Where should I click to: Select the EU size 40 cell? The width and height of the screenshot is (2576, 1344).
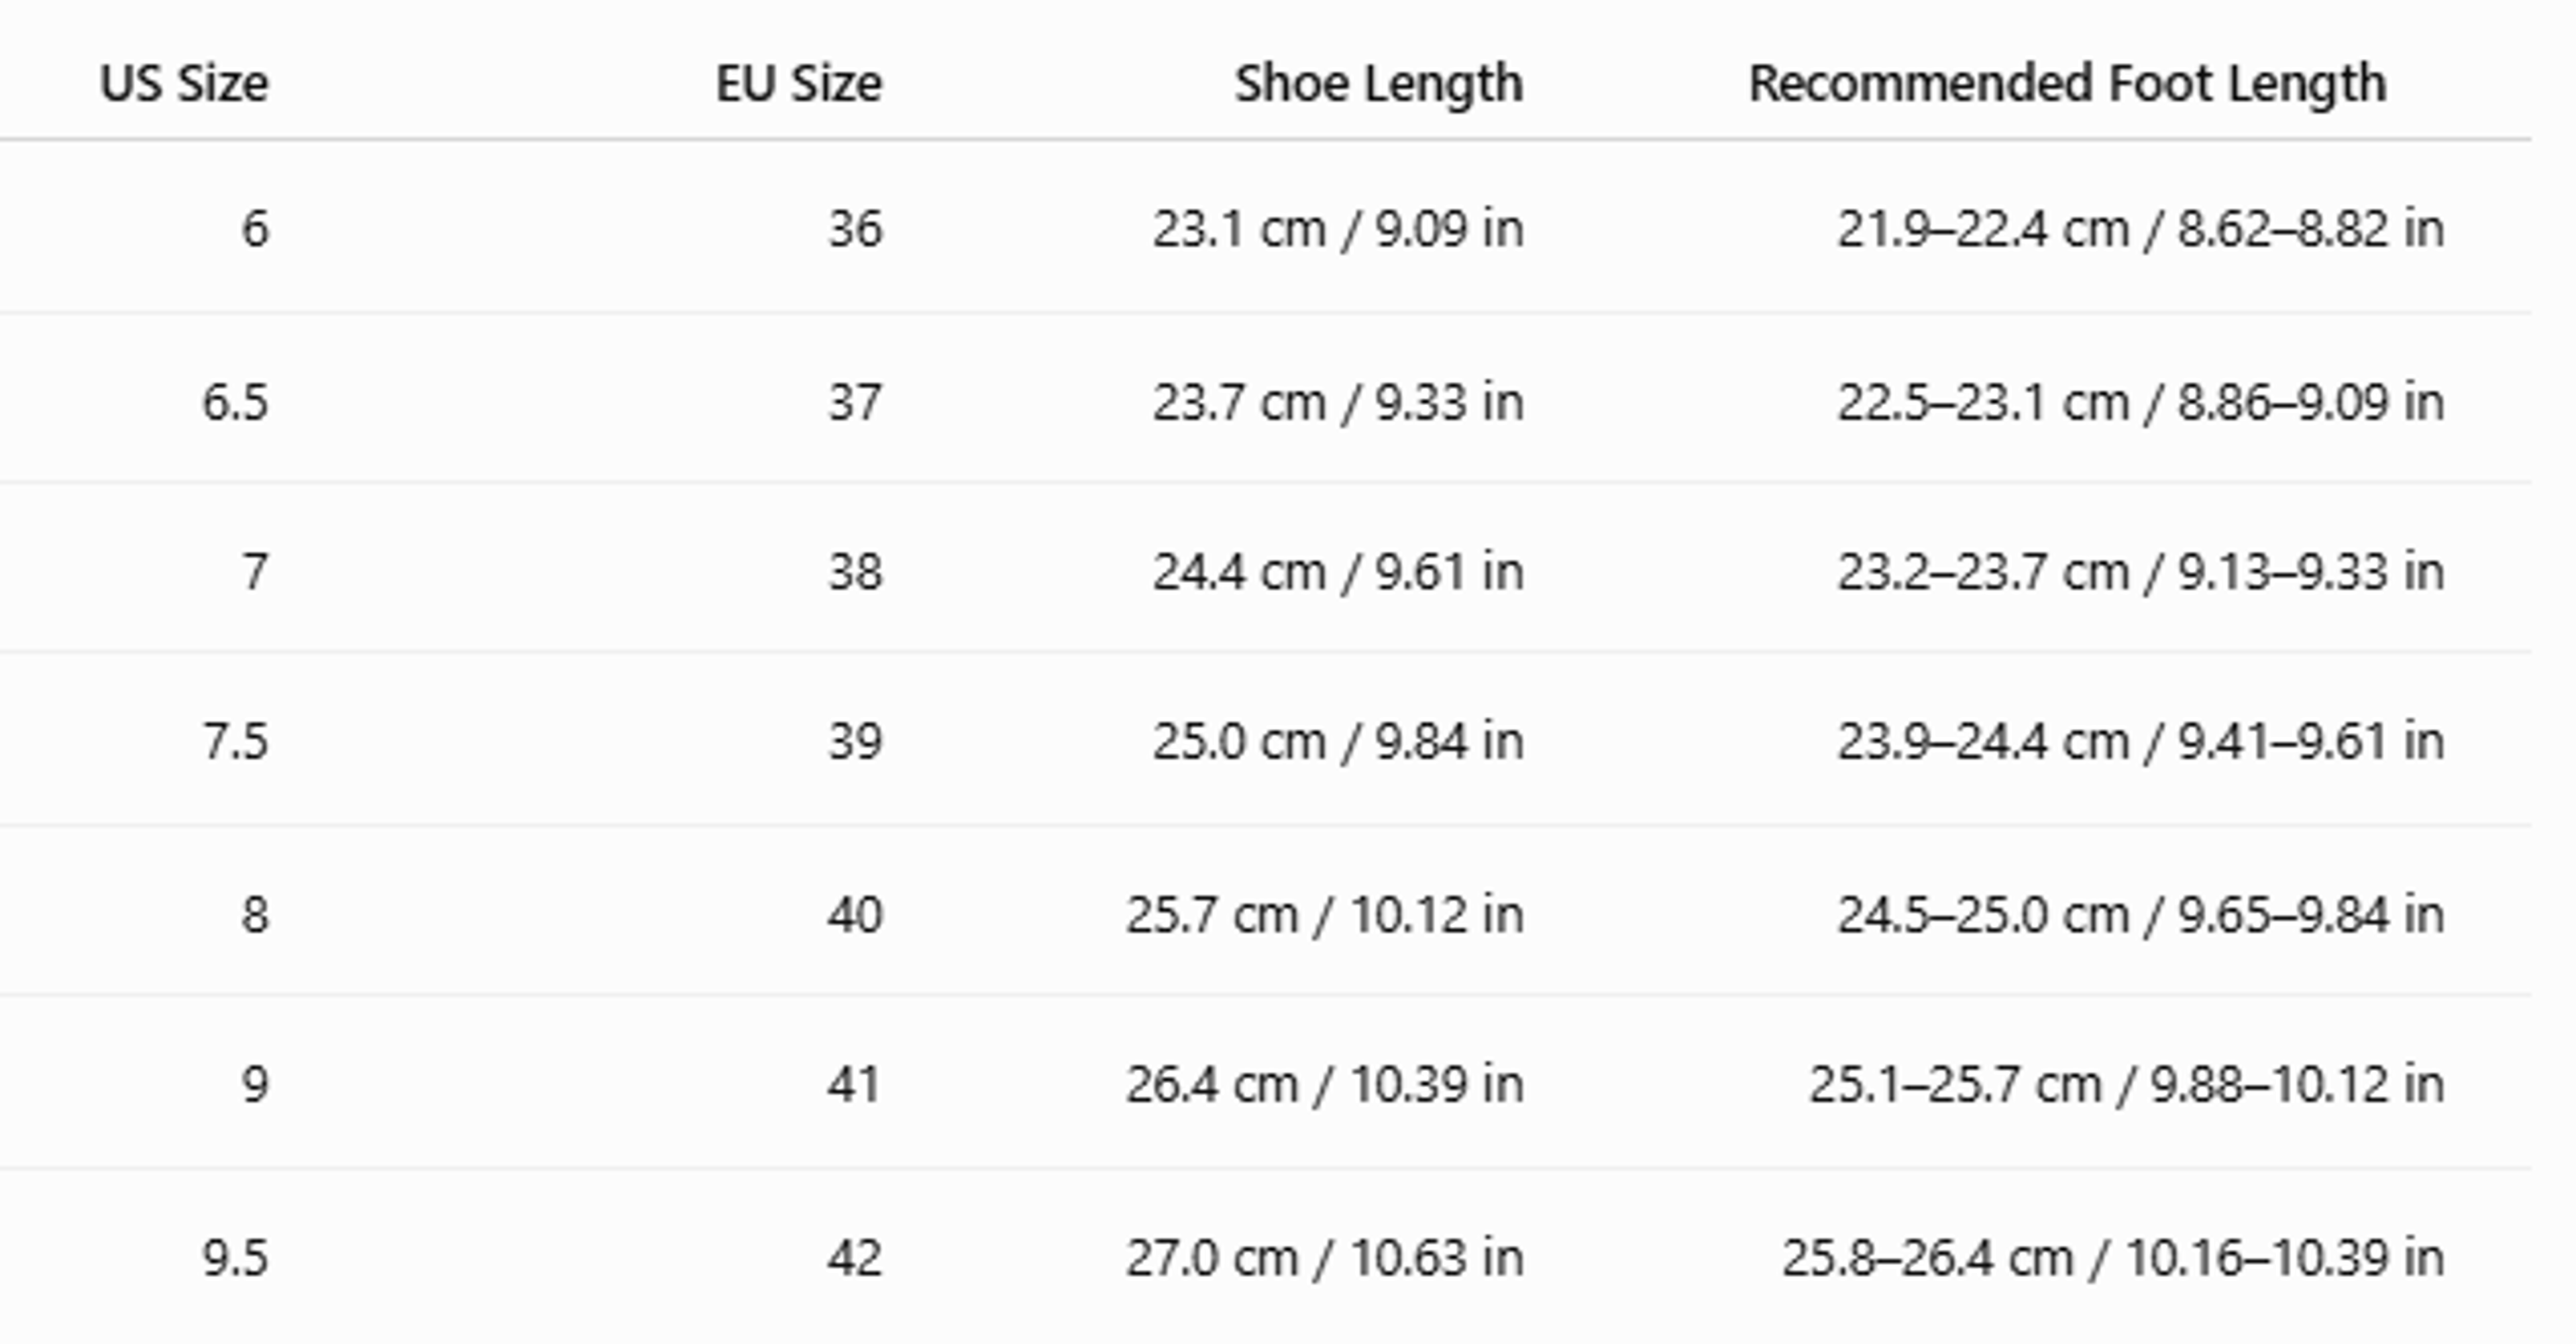pos(855,915)
